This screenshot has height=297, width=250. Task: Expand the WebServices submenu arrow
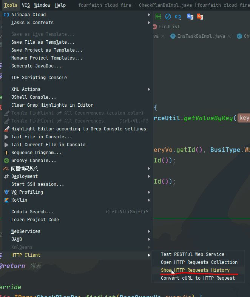click(149, 231)
